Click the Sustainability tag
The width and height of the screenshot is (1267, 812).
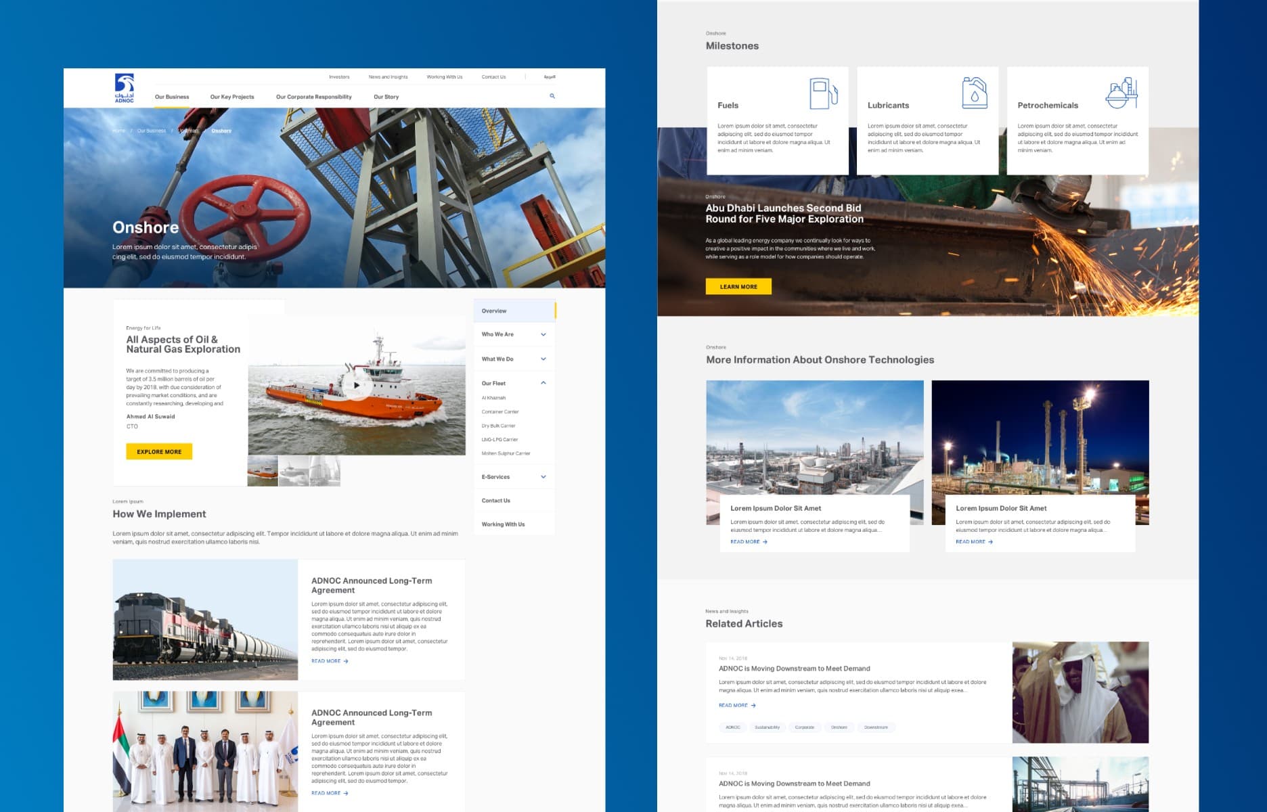click(767, 727)
